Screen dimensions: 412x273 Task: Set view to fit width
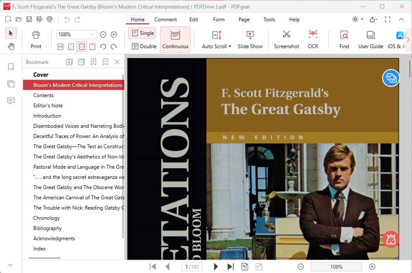pos(82,46)
